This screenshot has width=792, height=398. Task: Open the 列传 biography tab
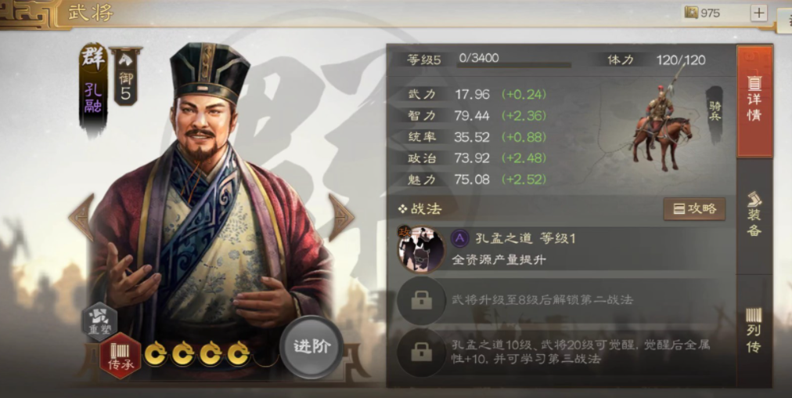754,331
